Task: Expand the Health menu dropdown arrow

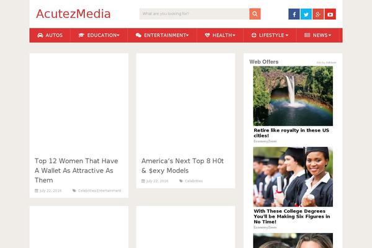Action: click(x=234, y=35)
